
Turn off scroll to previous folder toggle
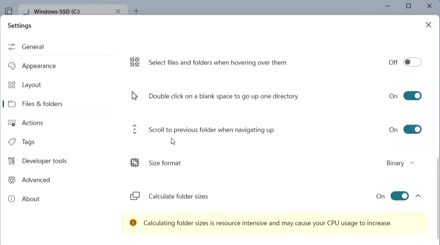tap(412, 129)
